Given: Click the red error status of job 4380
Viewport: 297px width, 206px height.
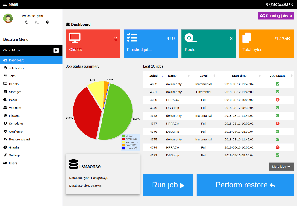Looking at the screenshot, I should click(278, 100).
